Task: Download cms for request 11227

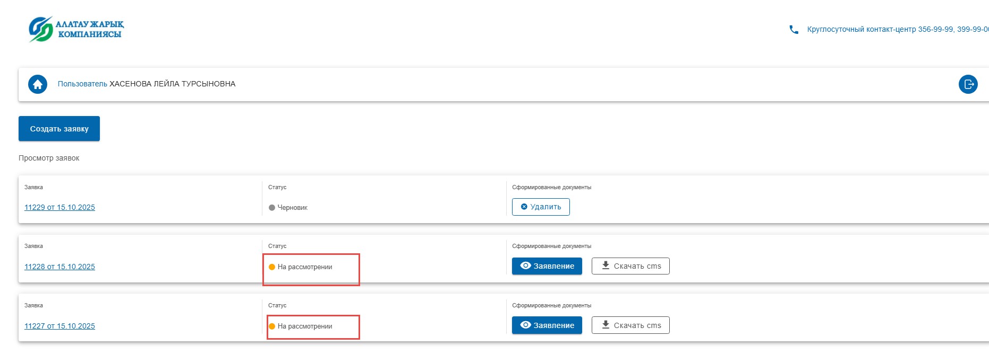Action: pos(630,325)
